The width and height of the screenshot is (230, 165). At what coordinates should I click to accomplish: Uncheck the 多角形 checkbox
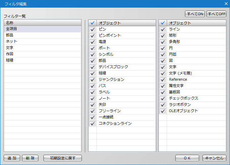tap(163, 42)
